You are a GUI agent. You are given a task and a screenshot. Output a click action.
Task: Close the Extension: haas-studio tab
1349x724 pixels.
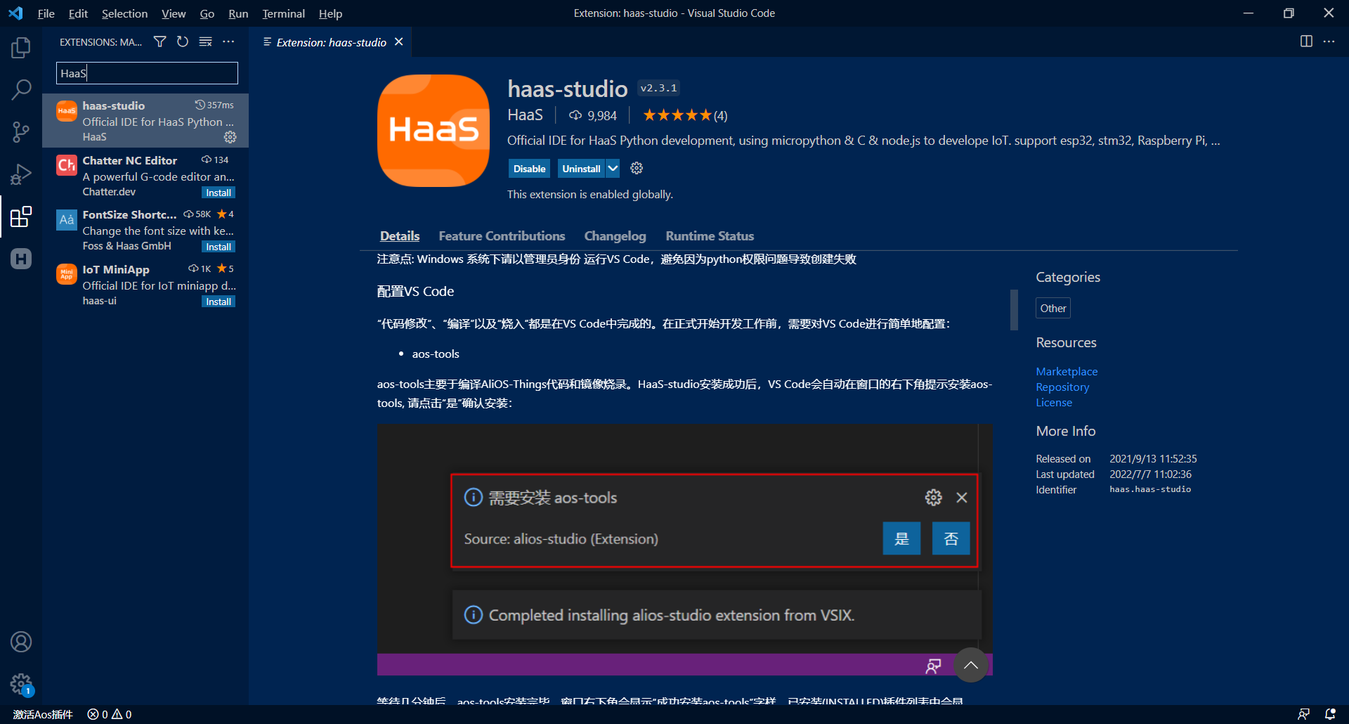[399, 42]
